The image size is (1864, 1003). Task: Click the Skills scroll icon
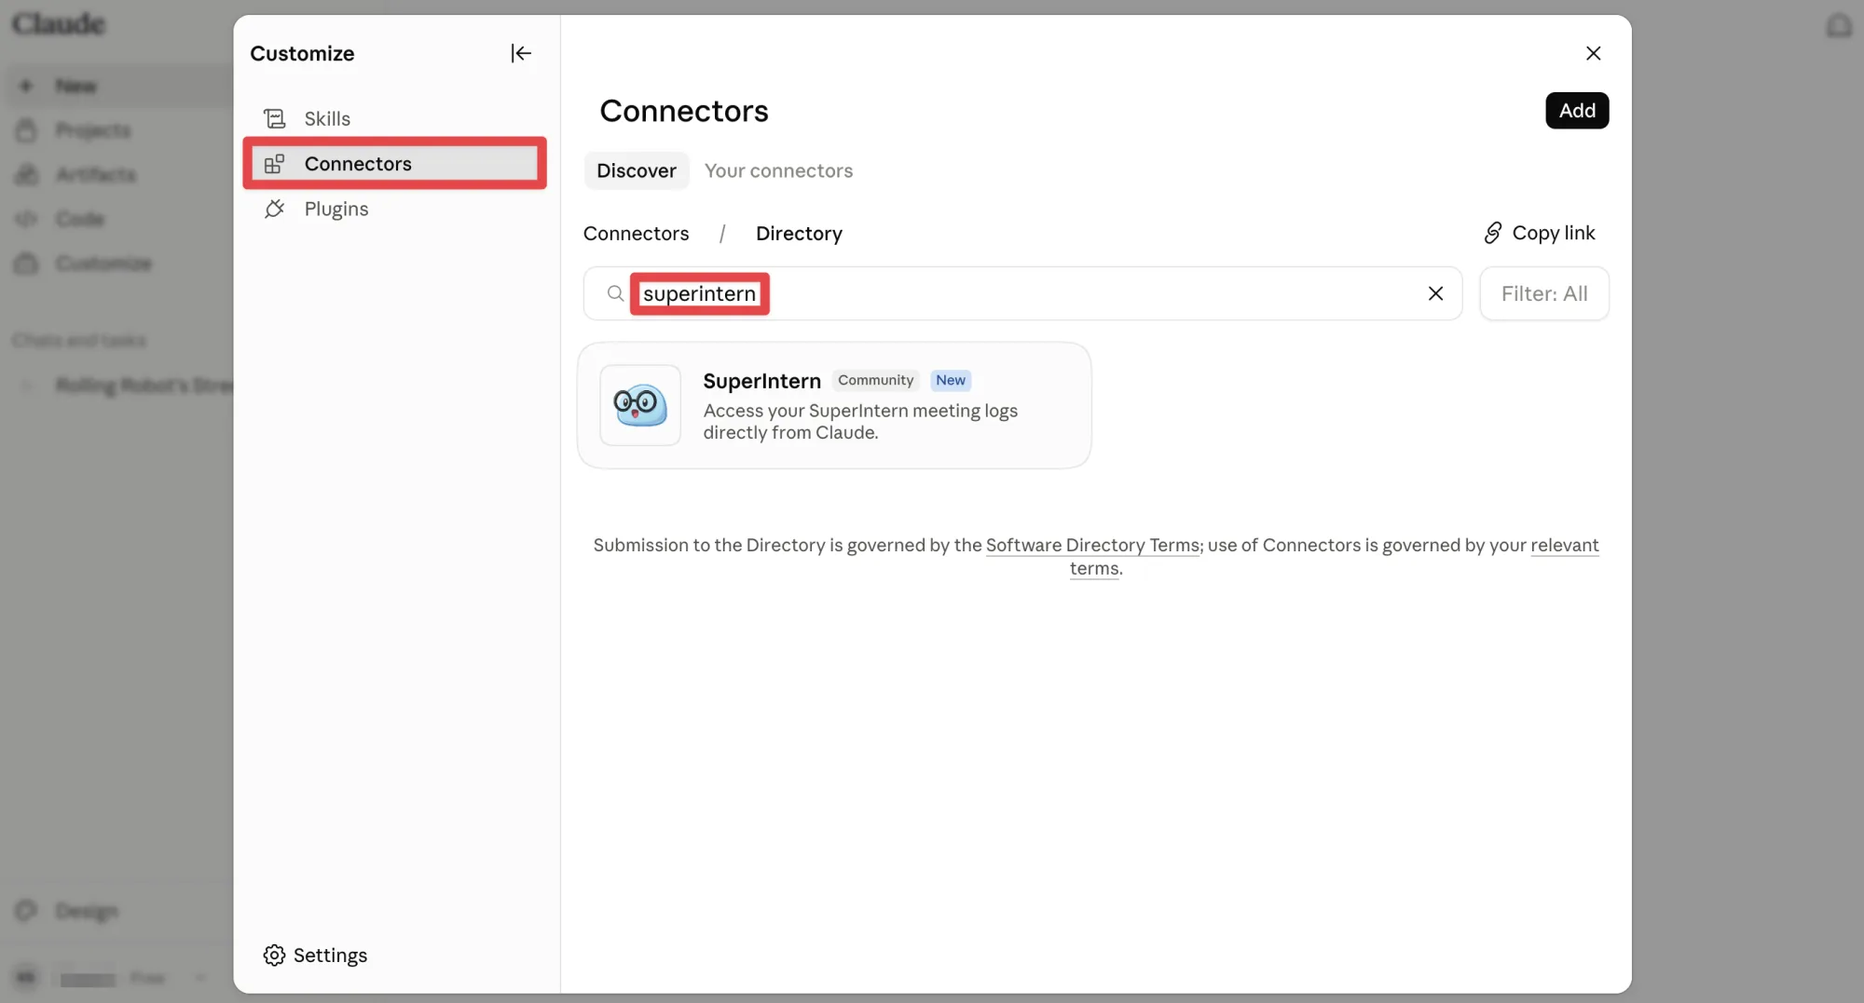pyautogui.click(x=274, y=118)
